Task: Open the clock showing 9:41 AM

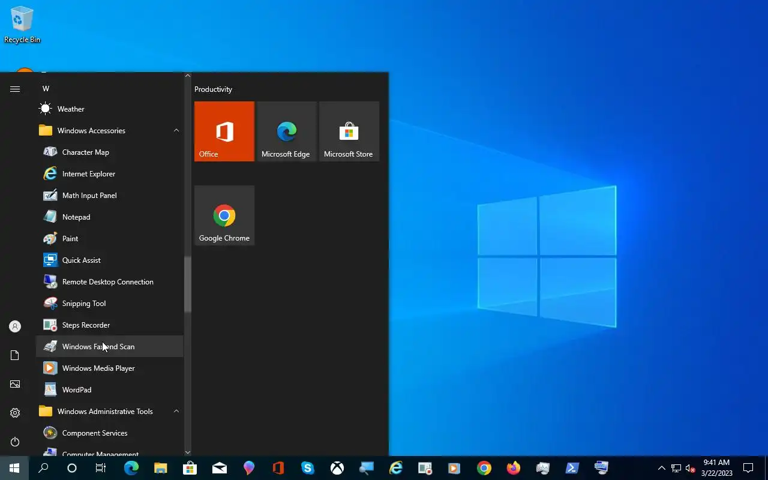Action: click(x=717, y=468)
